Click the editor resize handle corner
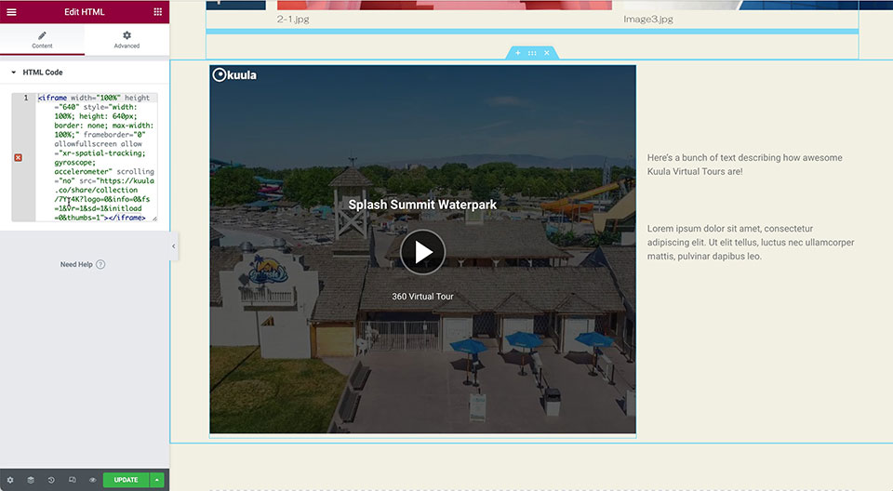This screenshot has height=491, width=893. pos(155,219)
